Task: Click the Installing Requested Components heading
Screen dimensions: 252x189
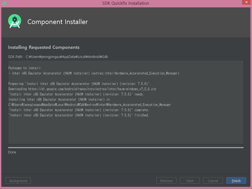Action: [44, 47]
